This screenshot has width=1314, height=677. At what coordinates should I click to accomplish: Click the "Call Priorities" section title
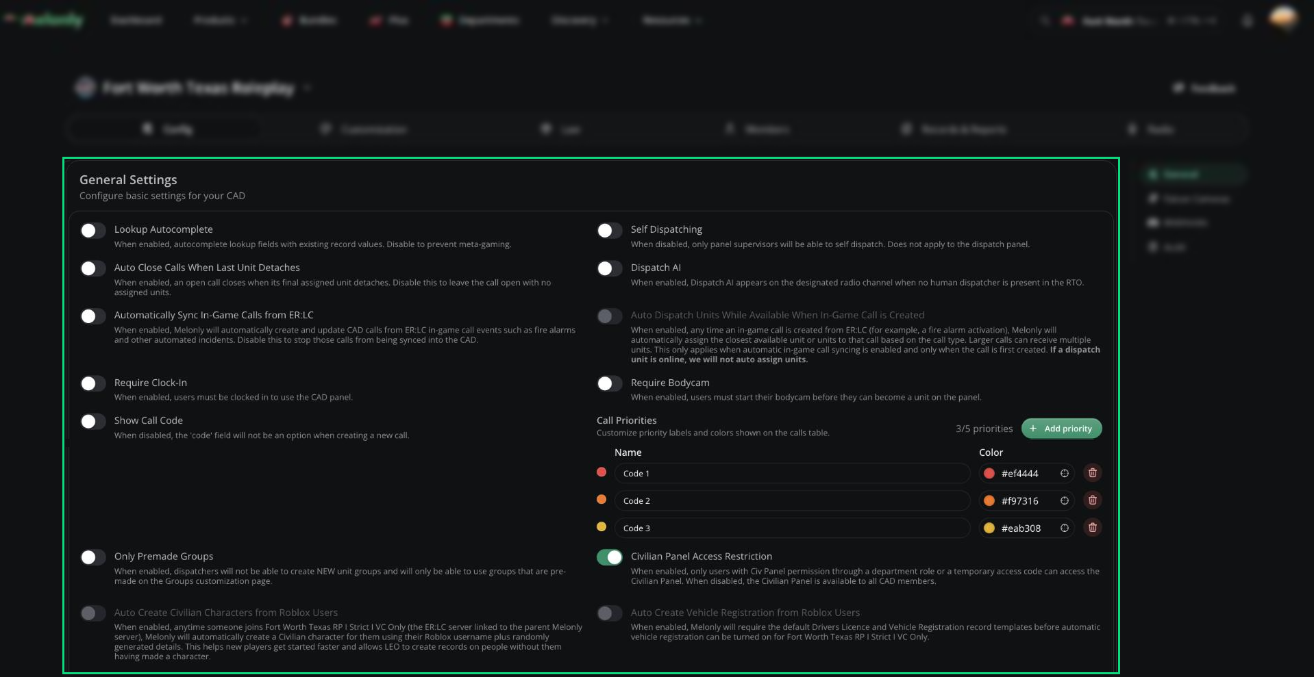point(626,420)
